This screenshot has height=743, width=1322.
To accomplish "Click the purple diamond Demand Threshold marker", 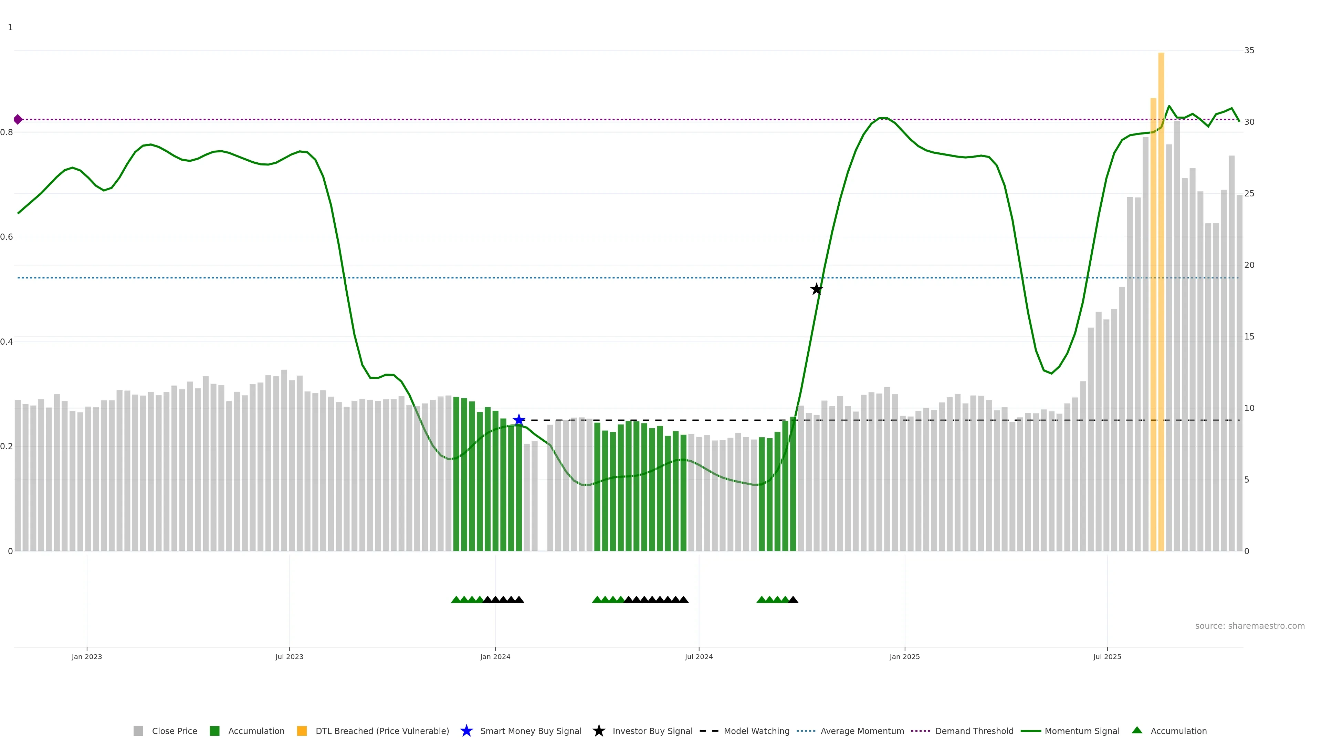I will [18, 119].
